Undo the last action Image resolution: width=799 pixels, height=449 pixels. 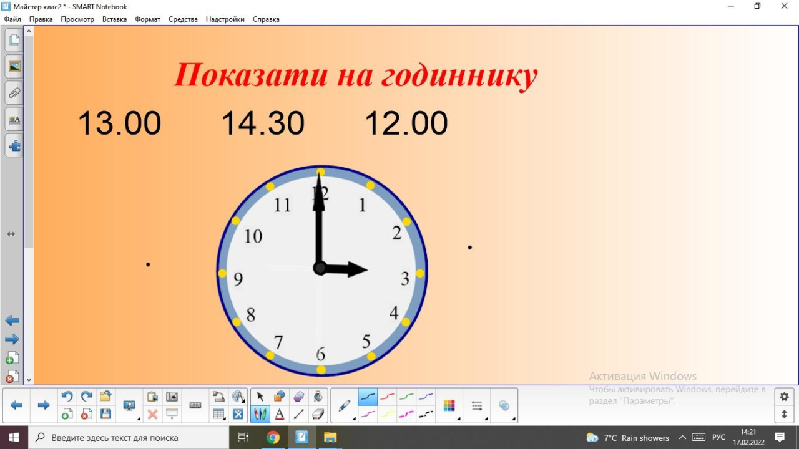pyautogui.click(x=67, y=397)
